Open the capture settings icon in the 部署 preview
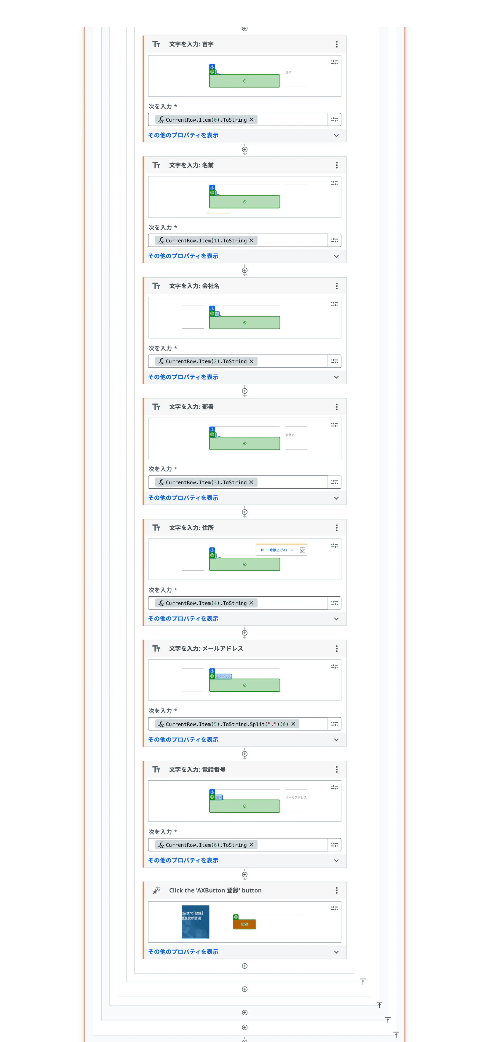Image resolution: width=489 pixels, height=1042 pixels. [334, 425]
